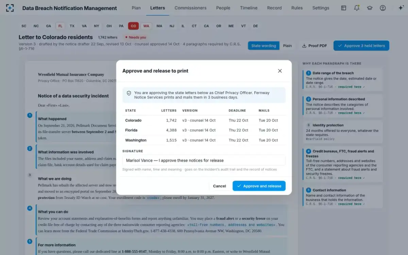
Task: Open the Timeline tab
Action: [249, 8]
